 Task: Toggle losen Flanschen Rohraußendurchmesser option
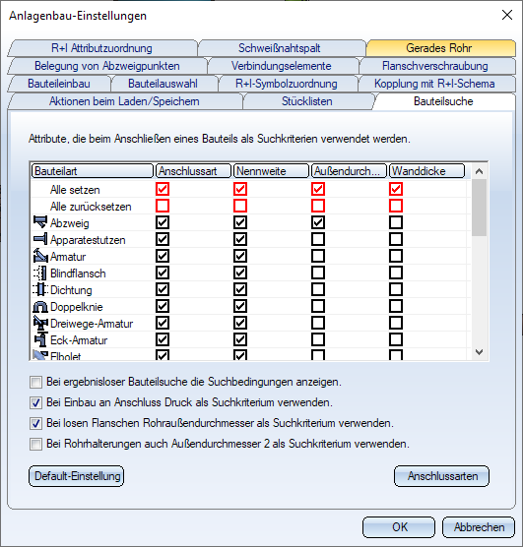pos(35,423)
